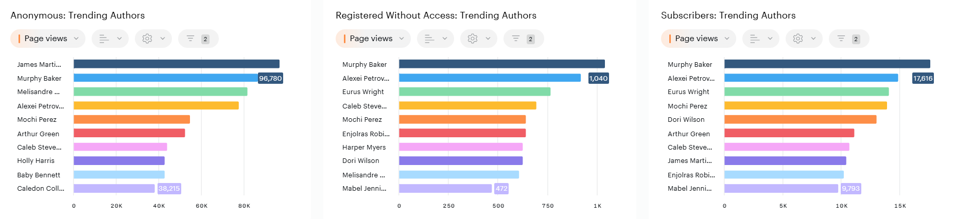The height and width of the screenshot is (219, 955).
Task: Click the Anonymous: Trending Authors title
Action: coord(78,15)
